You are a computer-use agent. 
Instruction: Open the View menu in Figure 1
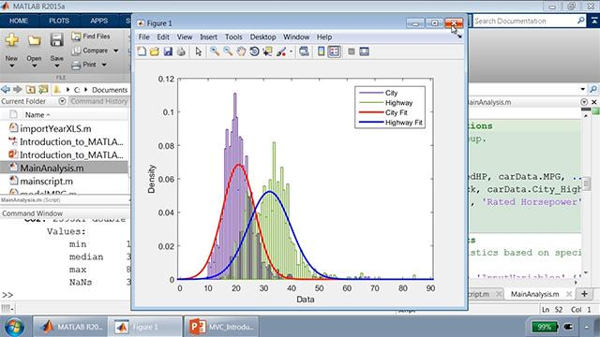[x=185, y=37]
